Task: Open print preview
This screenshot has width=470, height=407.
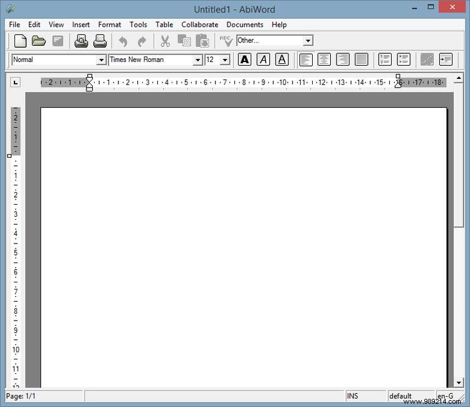Action: coord(81,41)
